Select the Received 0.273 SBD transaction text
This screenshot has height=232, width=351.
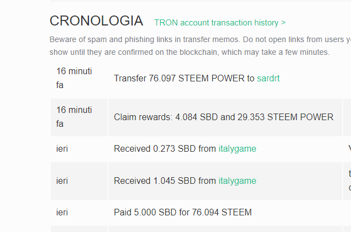pyautogui.click(x=185, y=148)
